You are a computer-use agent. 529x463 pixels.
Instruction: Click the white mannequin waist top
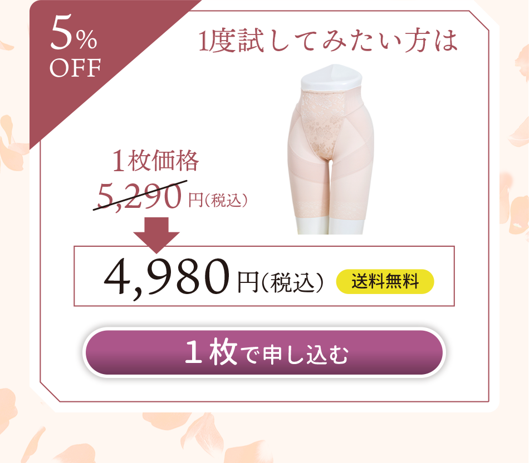point(331,77)
